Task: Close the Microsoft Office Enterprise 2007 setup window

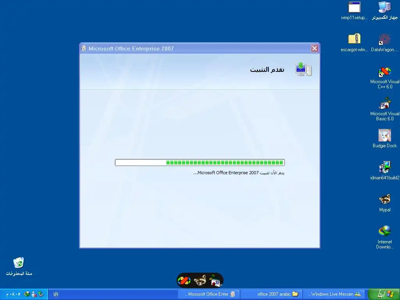Action: tap(314, 48)
